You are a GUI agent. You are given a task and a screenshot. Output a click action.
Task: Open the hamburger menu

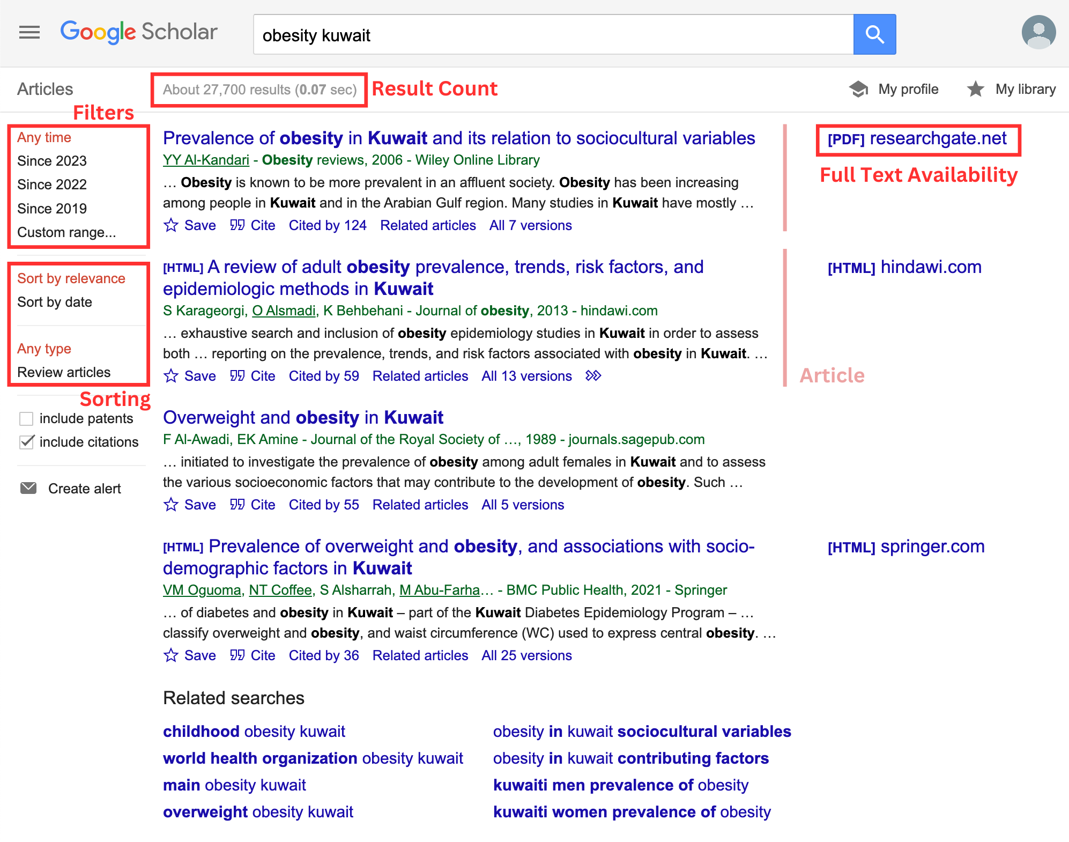(29, 33)
